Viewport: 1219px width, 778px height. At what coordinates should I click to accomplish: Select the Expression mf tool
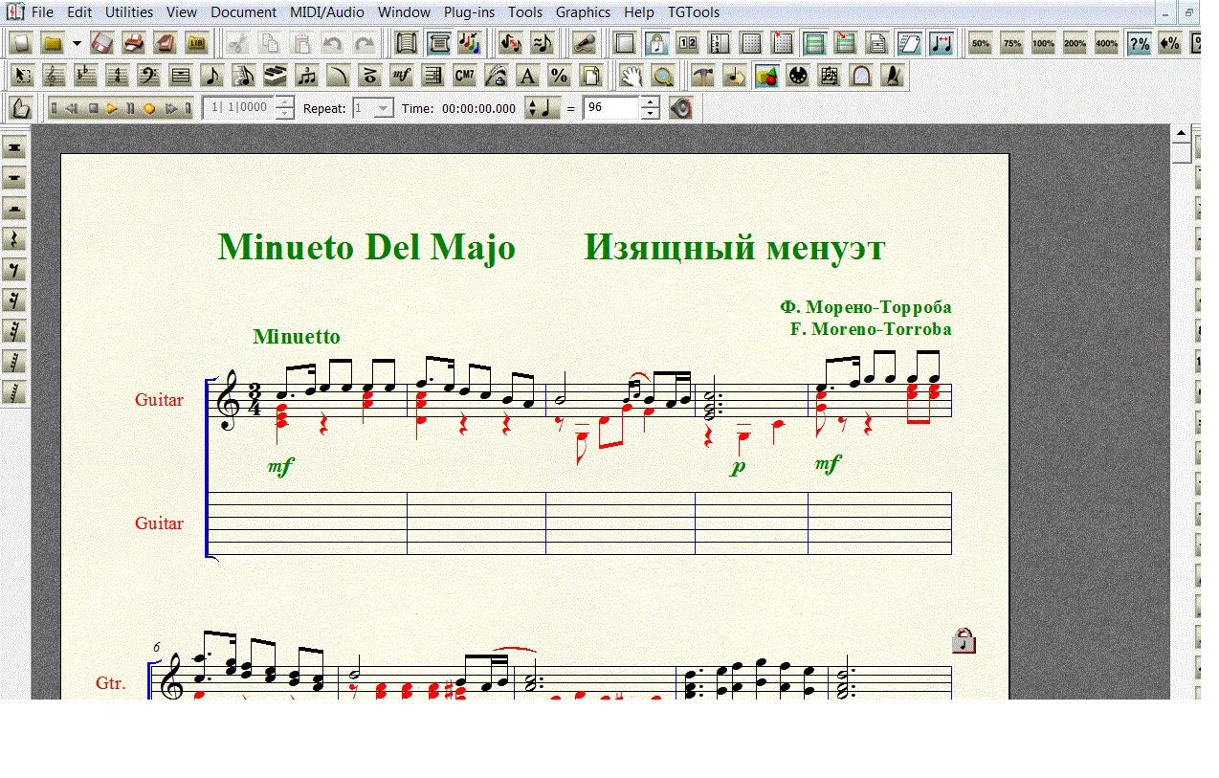(401, 76)
